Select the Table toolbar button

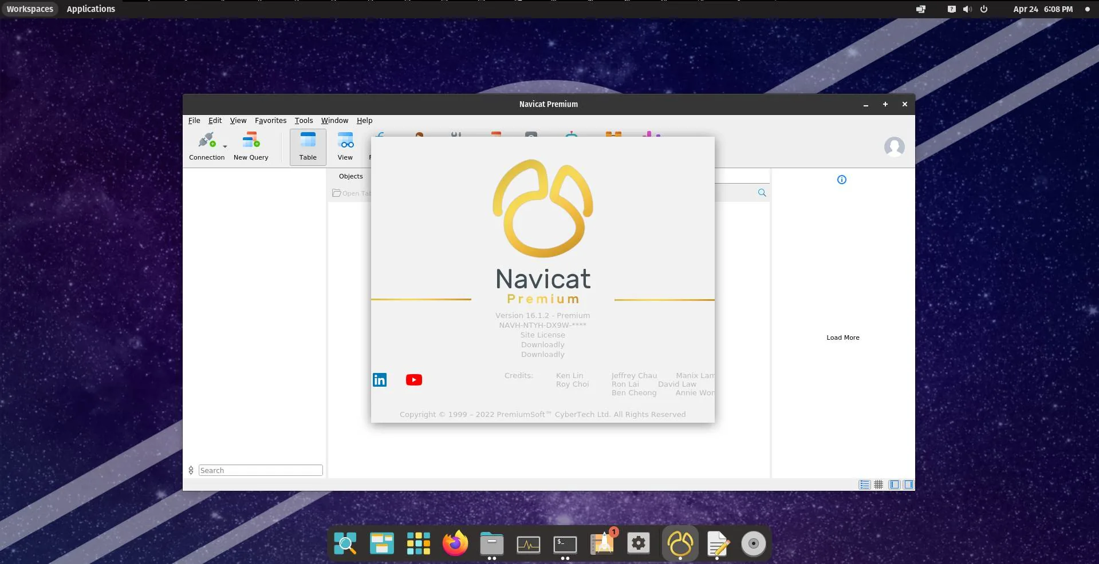click(308, 147)
